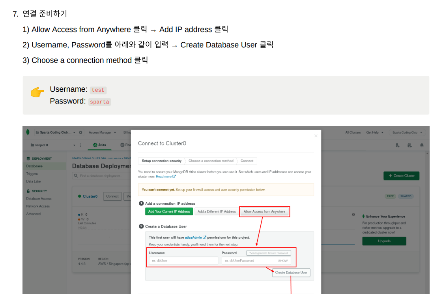This screenshot has width=445, height=294.
Task: Click the SHARED tag badge
Action: (x=406, y=196)
